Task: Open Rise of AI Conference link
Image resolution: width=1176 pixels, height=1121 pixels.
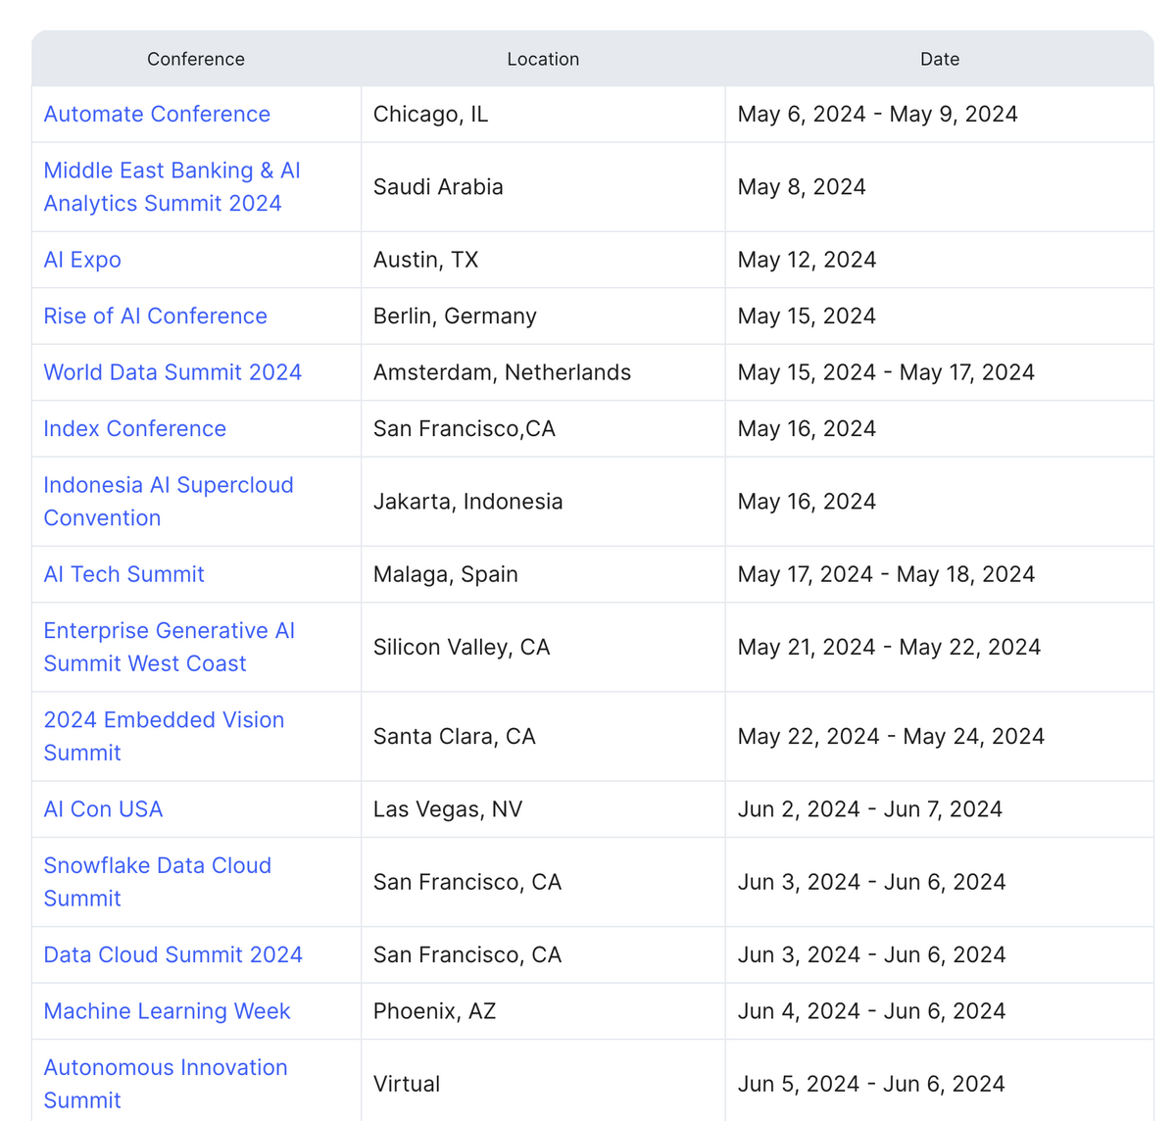Action: click(155, 316)
